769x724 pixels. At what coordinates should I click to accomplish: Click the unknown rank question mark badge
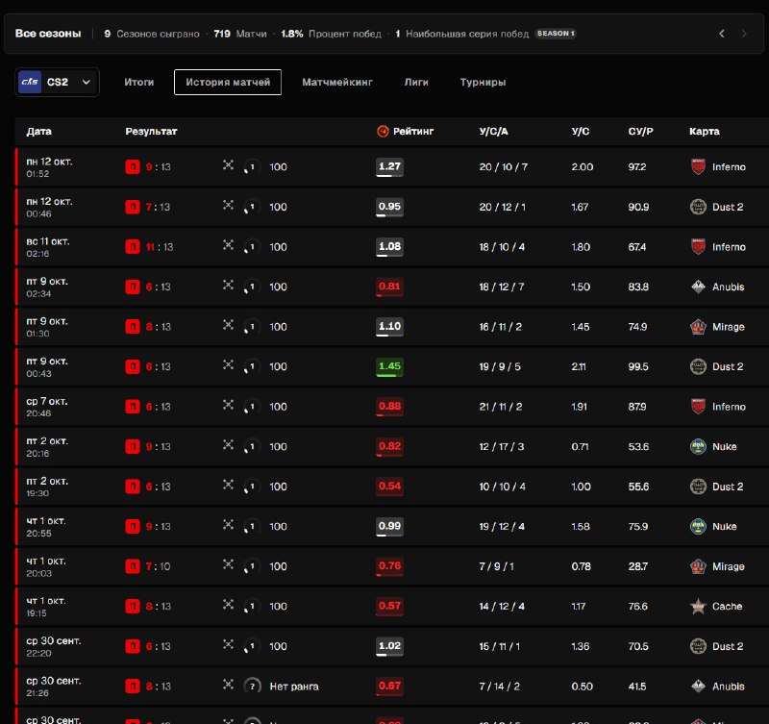click(252, 686)
